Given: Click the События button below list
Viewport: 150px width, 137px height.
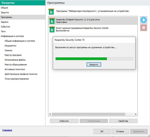Looking at the screenshot, I should click(64, 121).
